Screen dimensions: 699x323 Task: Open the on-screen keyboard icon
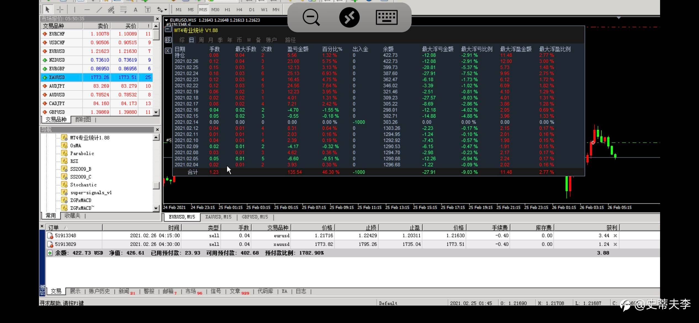click(x=386, y=17)
